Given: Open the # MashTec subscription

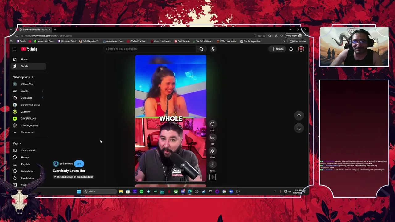Looking at the screenshot, I should pyautogui.click(x=29, y=84).
